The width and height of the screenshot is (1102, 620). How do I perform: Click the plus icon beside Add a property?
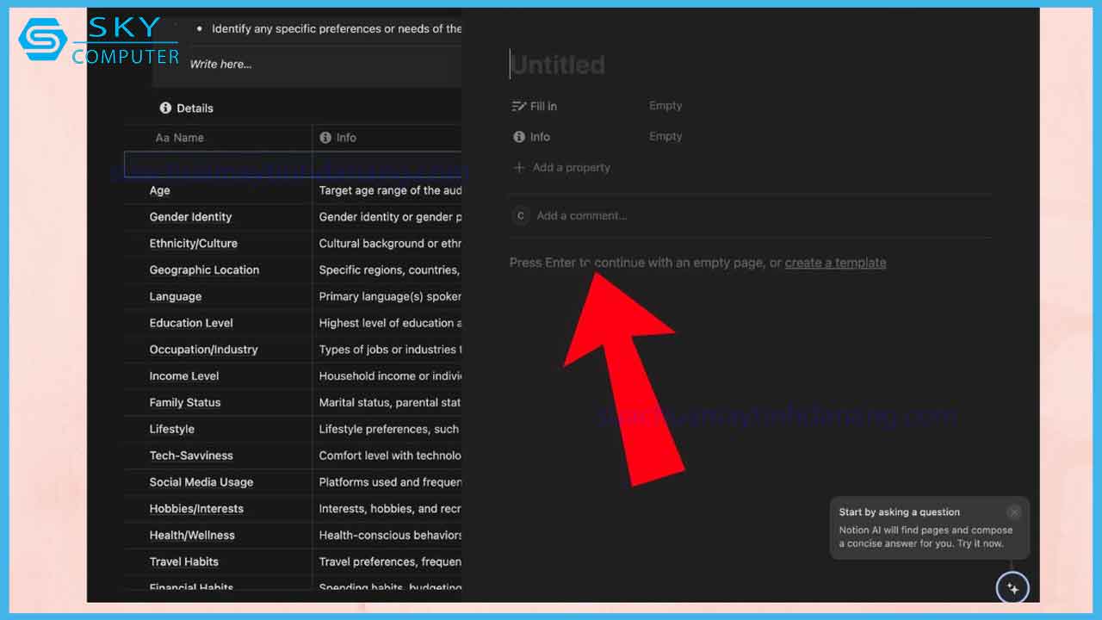[x=519, y=168]
